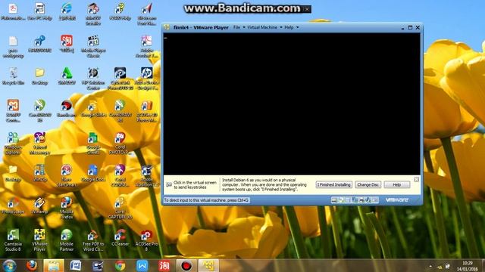Expand the Virtual Machine menu dropdown
Viewport: 485px width, 272px height.
[264, 27]
